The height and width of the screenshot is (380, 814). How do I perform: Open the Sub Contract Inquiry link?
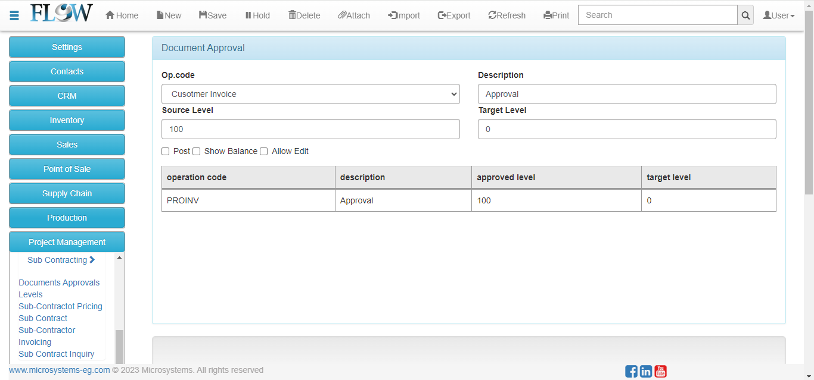tap(56, 354)
